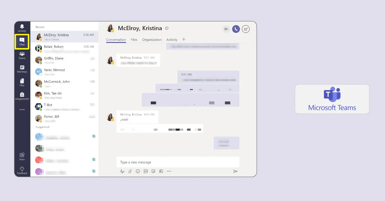Go to Meetings in the left rail

(x=22, y=69)
